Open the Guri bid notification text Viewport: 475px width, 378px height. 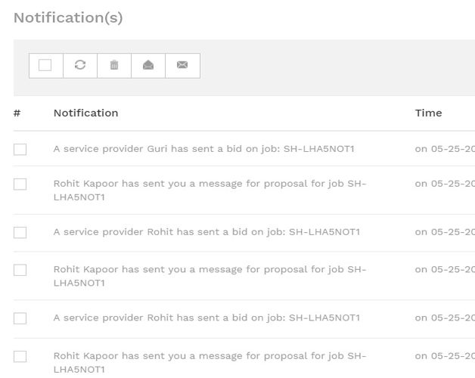pyautogui.click(x=203, y=148)
